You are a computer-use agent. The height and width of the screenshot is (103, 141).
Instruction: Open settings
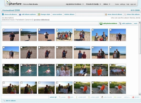[x=122, y=4]
